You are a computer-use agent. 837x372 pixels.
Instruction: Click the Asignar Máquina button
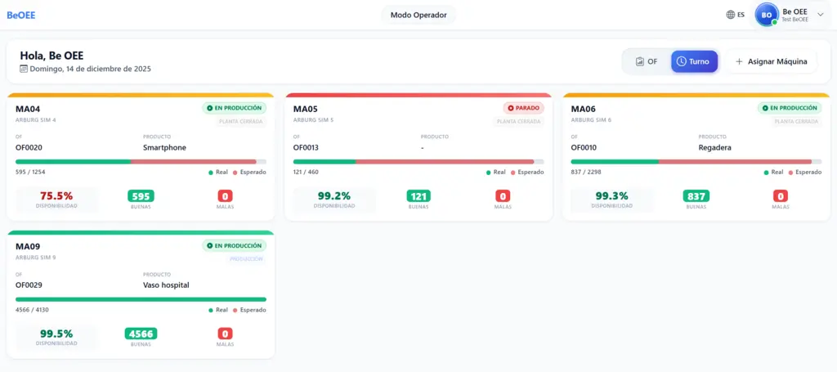(772, 61)
